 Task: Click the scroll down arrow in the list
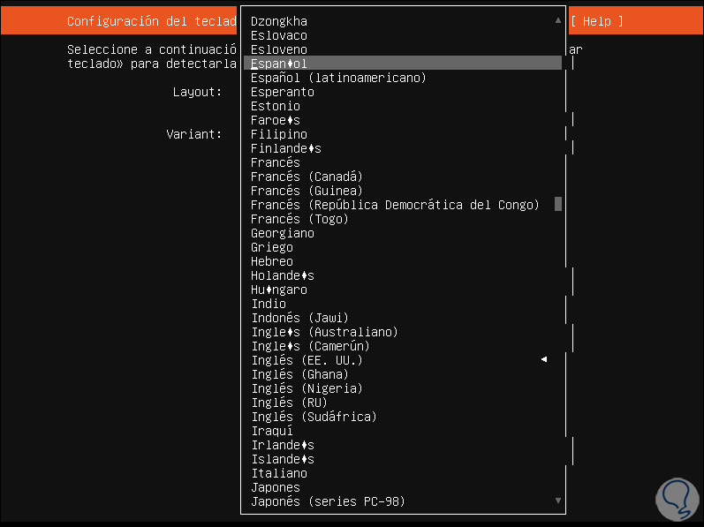click(557, 501)
